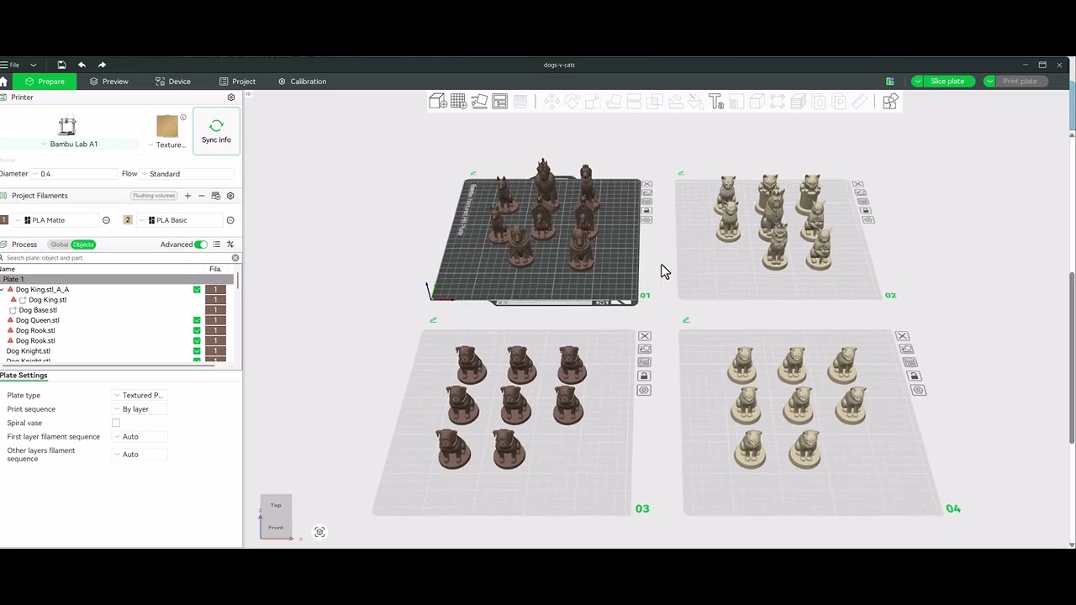Select the Measure ruler tool

[859, 102]
